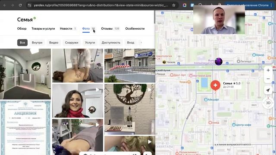
Task: Filter photos by Вход
Action: (131, 43)
